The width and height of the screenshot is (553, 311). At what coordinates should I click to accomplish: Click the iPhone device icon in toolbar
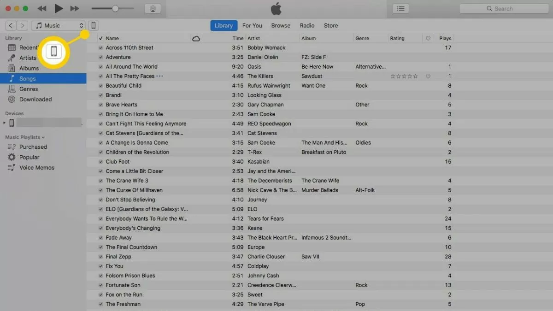(94, 25)
